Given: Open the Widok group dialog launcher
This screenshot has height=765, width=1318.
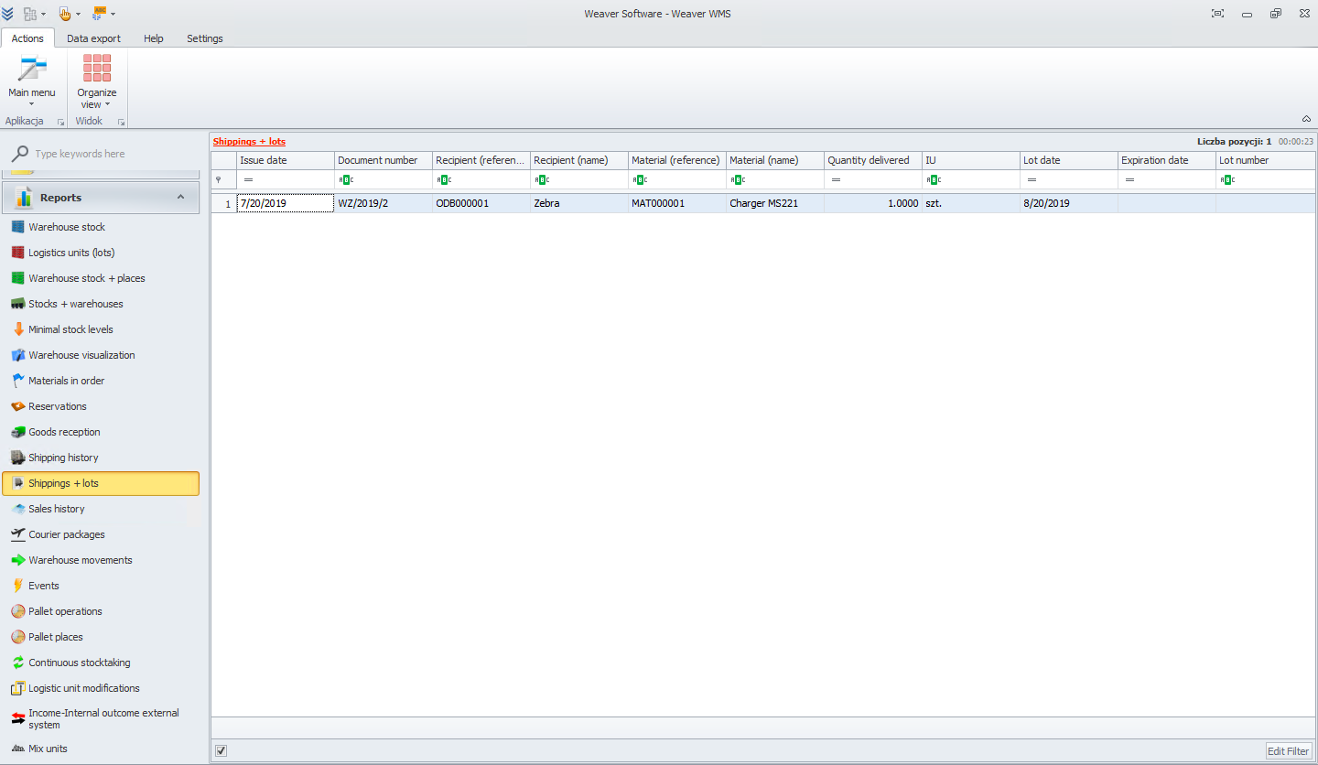Looking at the screenshot, I should click(120, 122).
